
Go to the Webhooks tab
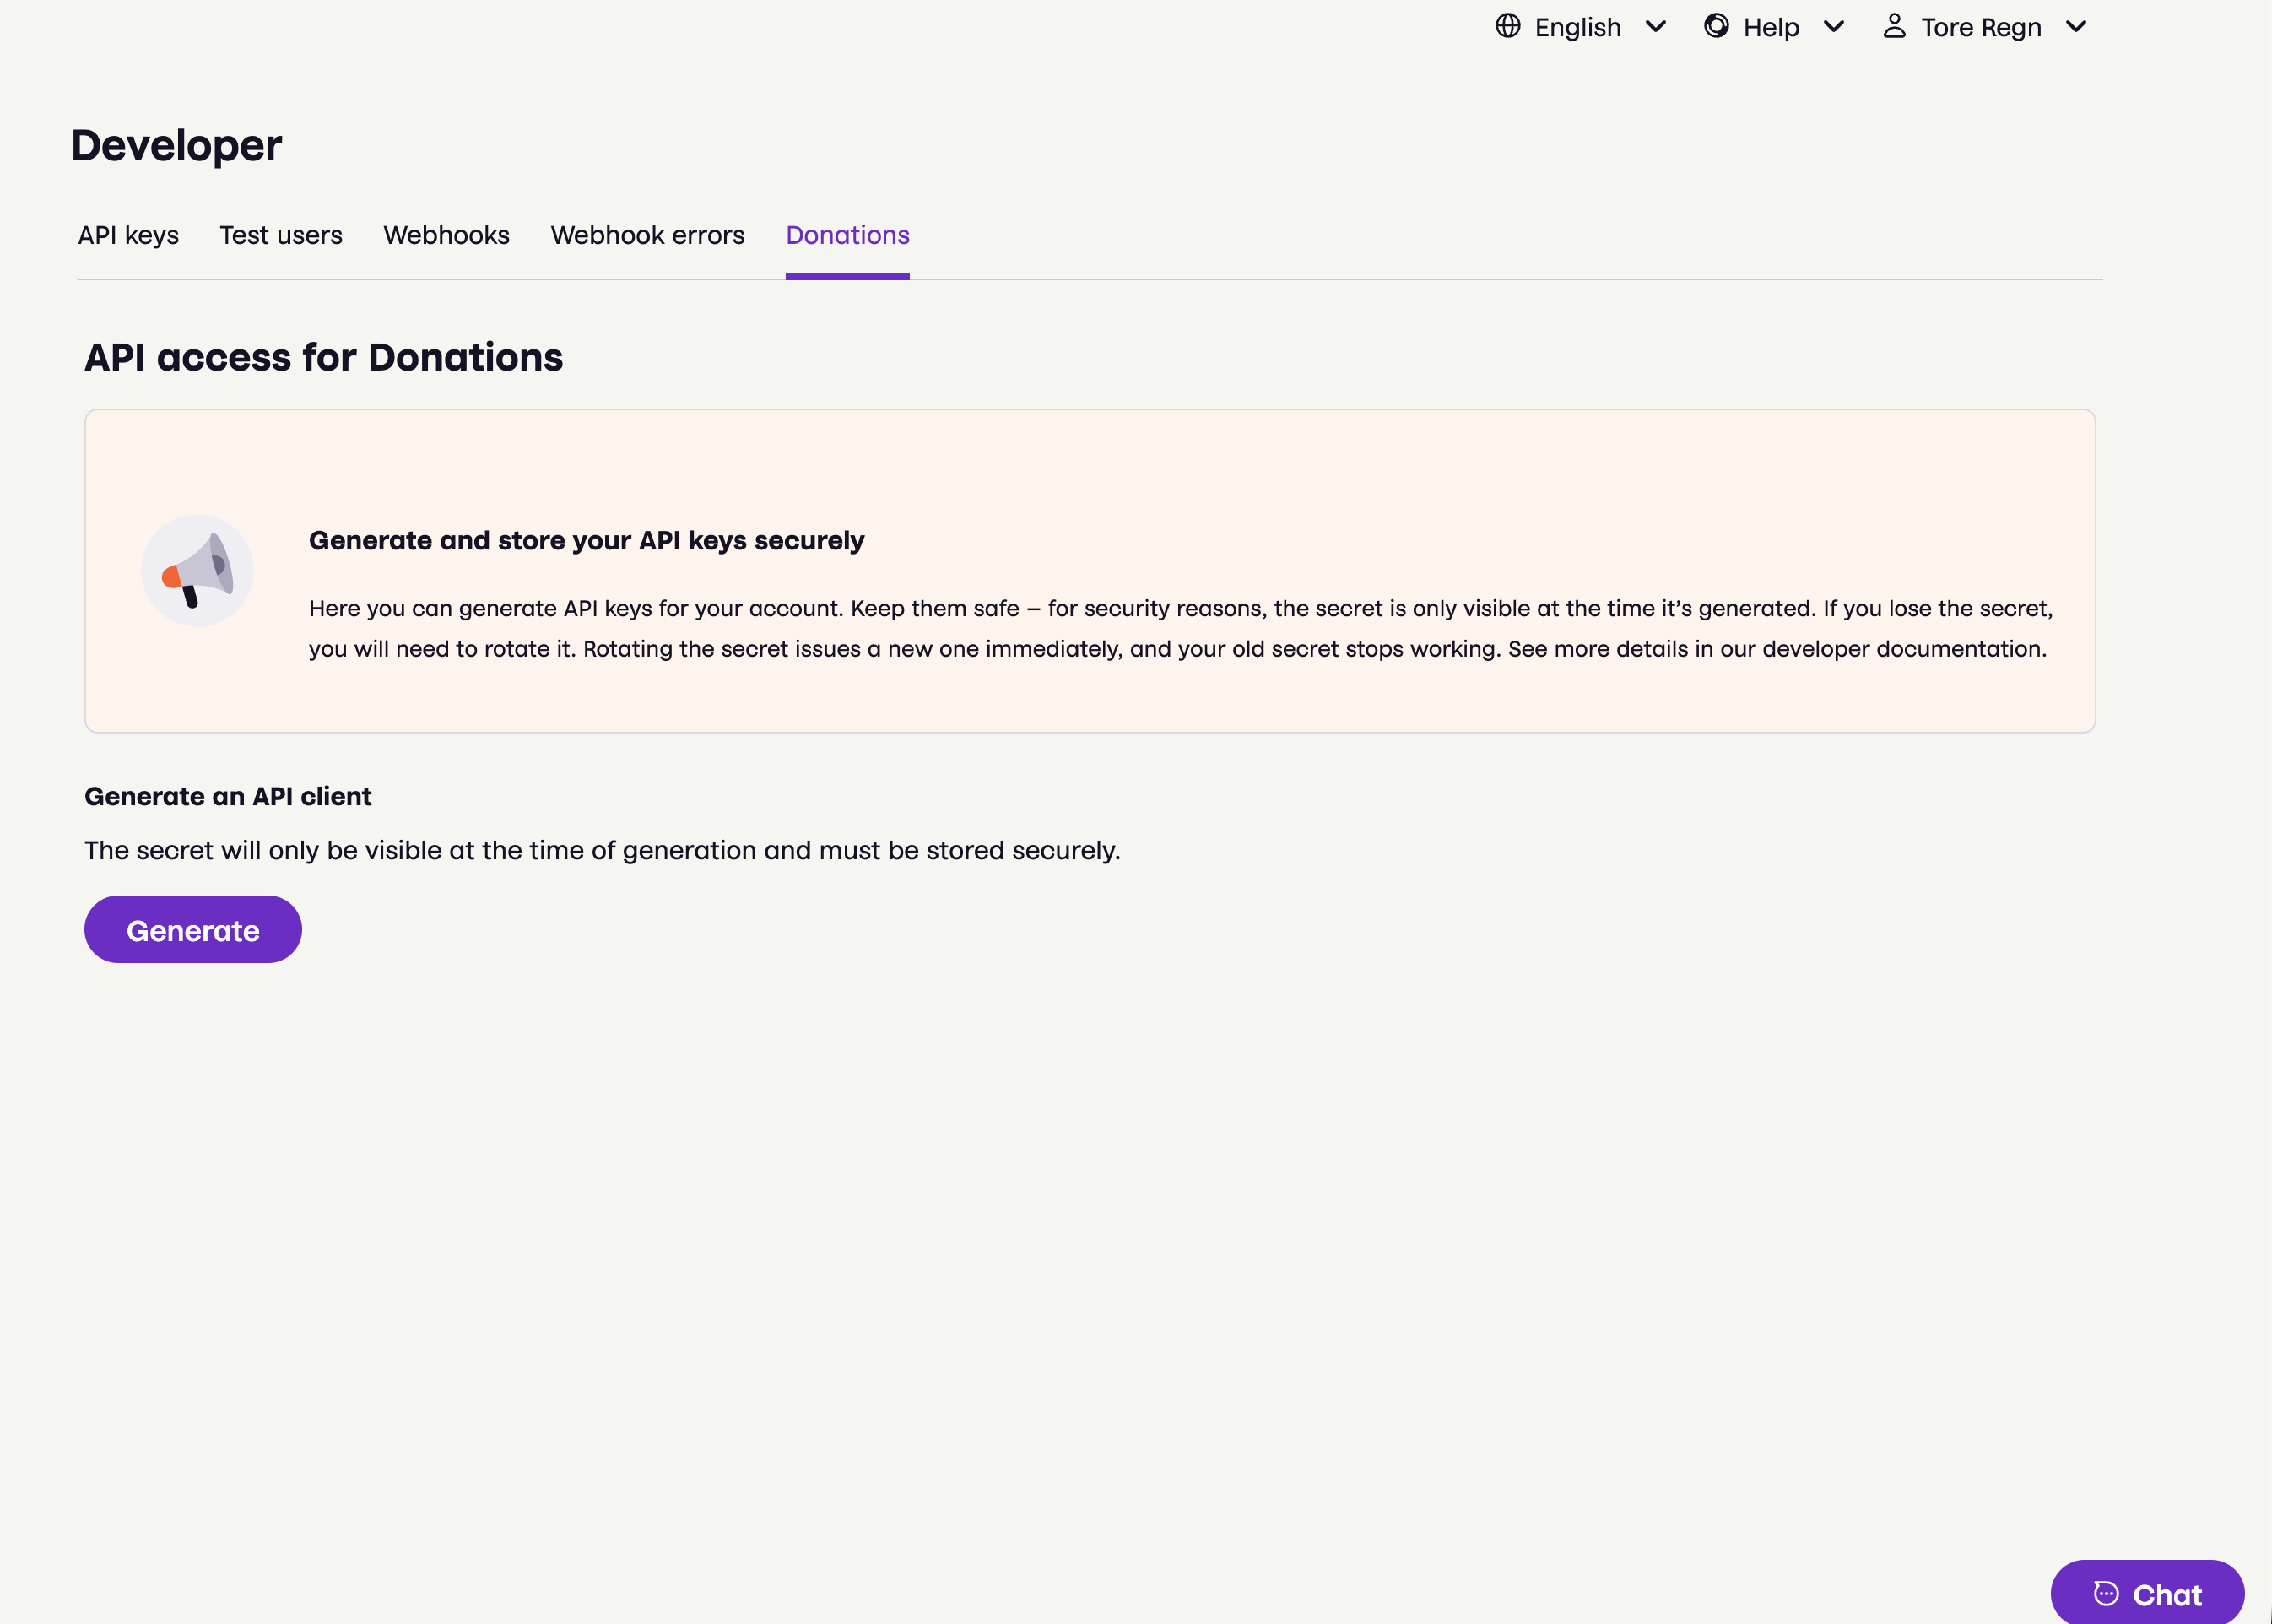[446, 235]
